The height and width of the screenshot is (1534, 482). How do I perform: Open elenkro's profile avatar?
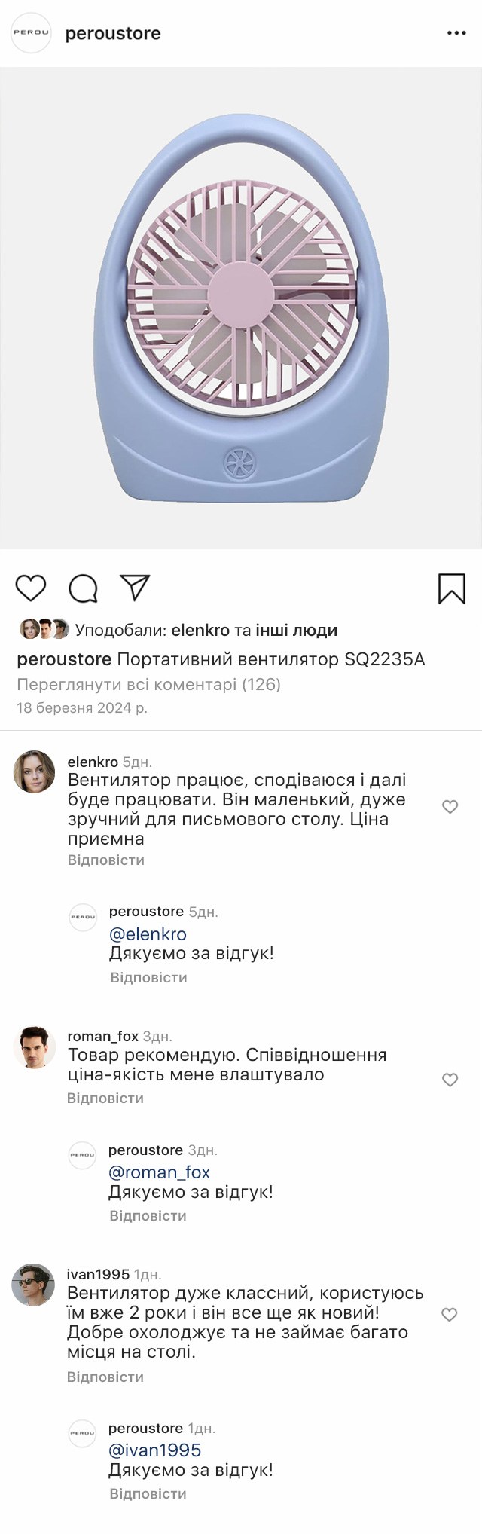pos(35,772)
